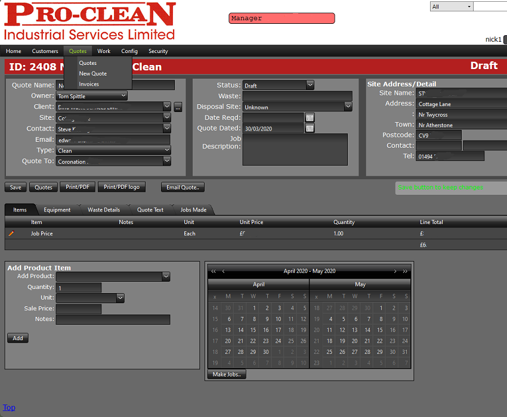The height and width of the screenshot is (417, 507).
Task: Choose New Quote in the Quotes menu
Action: (x=92, y=74)
